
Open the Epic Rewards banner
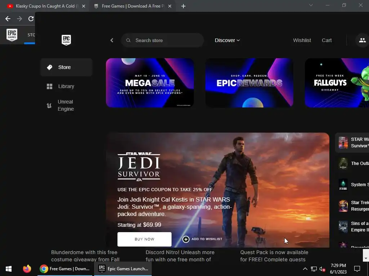click(249, 83)
